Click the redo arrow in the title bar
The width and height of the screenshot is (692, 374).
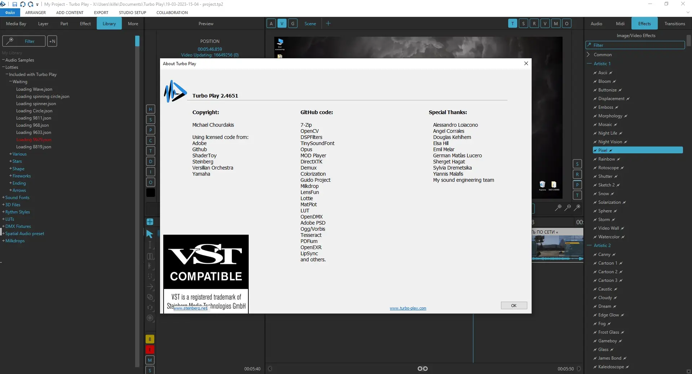point(31,4)
